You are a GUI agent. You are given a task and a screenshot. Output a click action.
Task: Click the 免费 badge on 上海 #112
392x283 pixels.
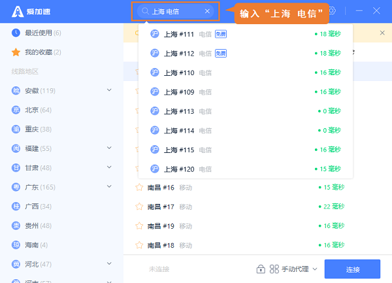pyautogui.click(x=221, y=53)
